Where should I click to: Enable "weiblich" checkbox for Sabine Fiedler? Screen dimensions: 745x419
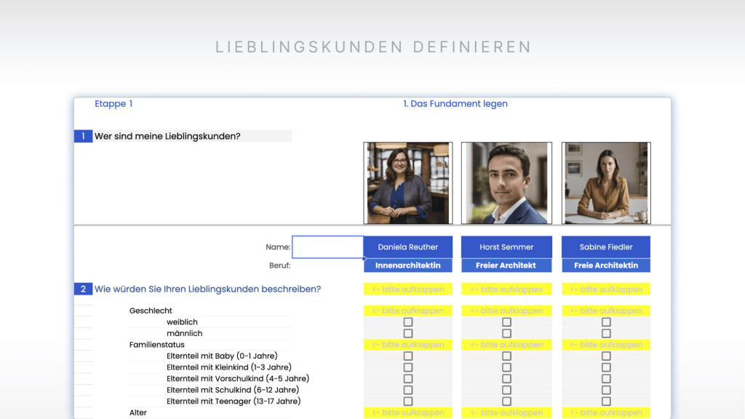(x=606, y=322)
